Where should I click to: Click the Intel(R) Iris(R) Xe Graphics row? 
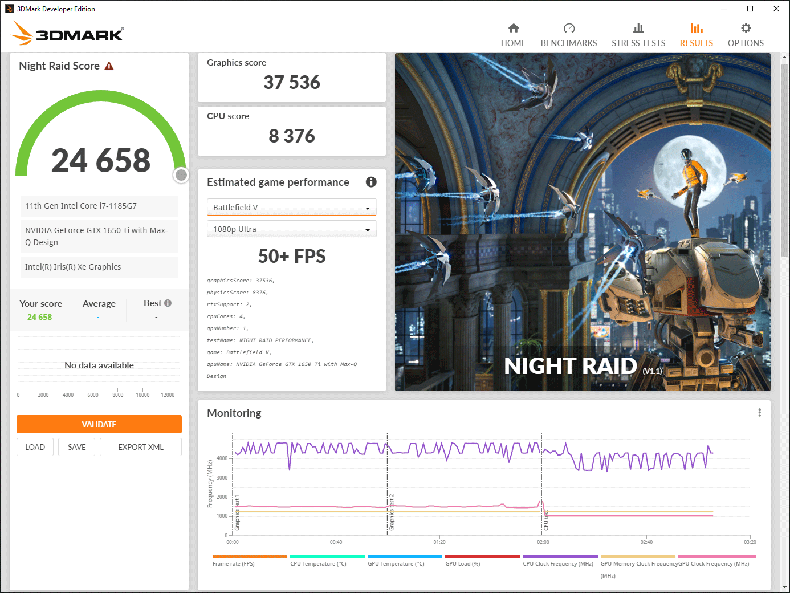99,267
